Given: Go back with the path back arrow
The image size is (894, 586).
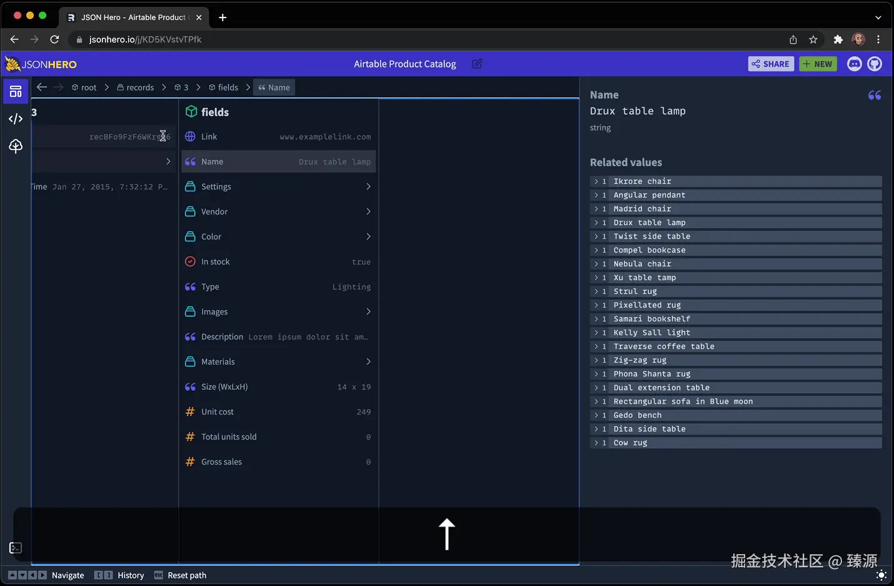Looking at the screenshot, I should [x=42, y=87].
